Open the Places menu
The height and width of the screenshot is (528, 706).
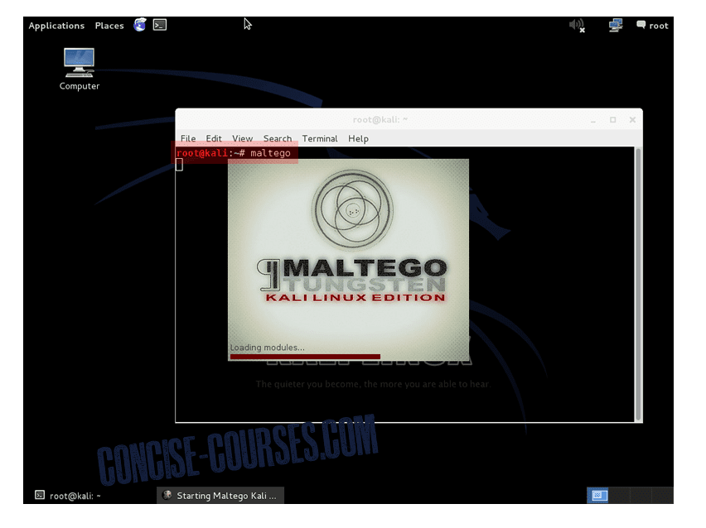(x=109, y=26)
